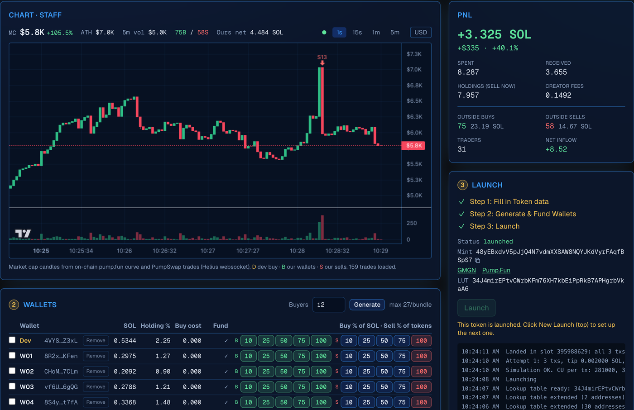Image resolution: width=634 pixels, height=410 pixels.
Task: Remove the W01 wallet
Action: click(96, 356)
